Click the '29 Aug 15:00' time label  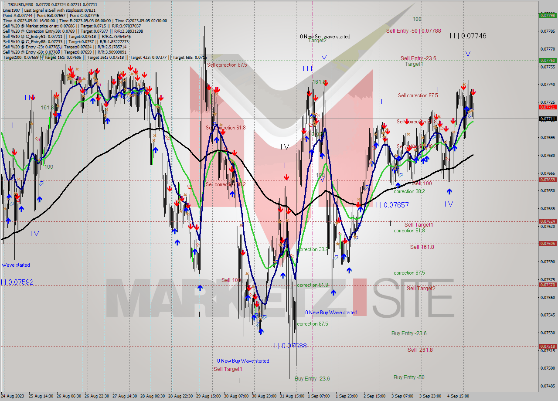pos(209,396)
